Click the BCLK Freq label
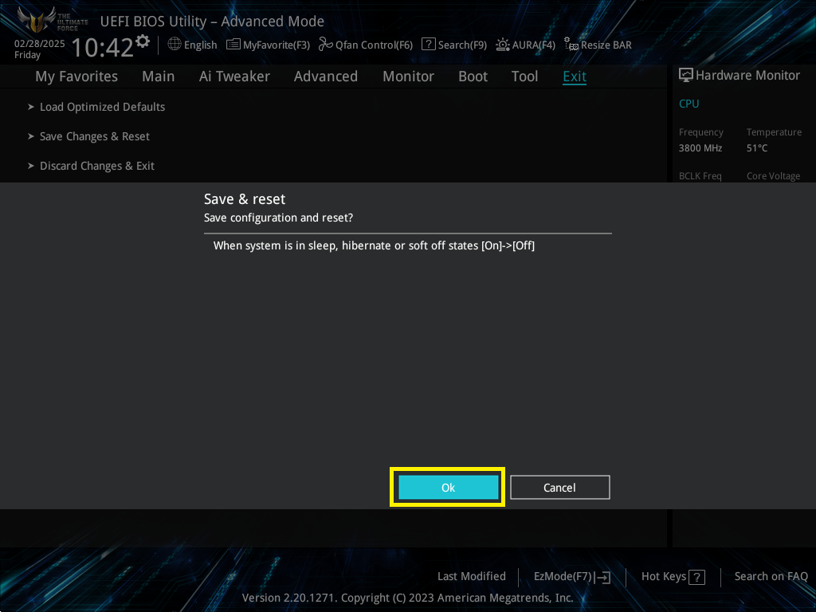 [x=700, y=176]
